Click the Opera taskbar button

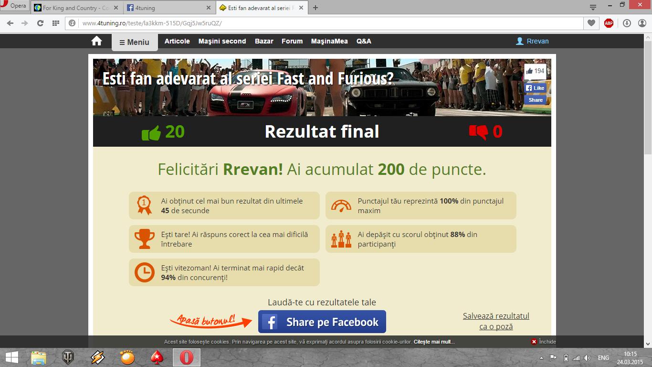click(187, 357)
